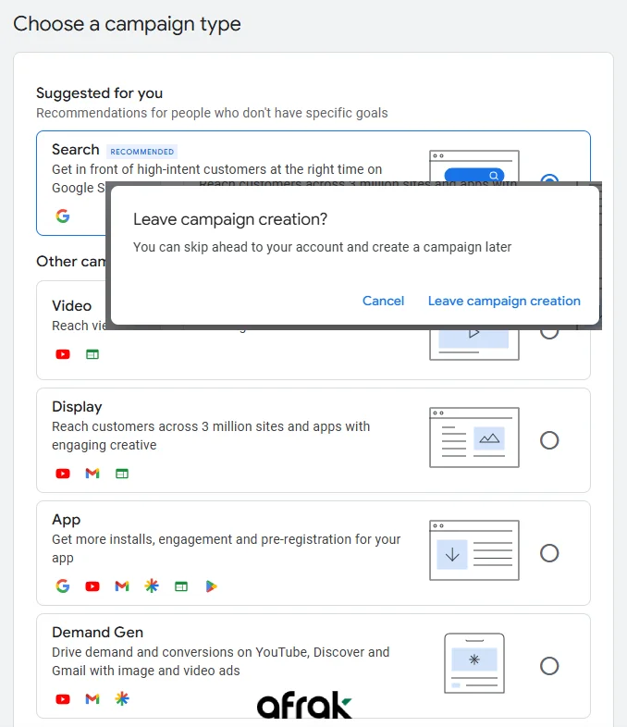Confirm with Leave campaign creation button
627x727 pixels.
(504, 301)
